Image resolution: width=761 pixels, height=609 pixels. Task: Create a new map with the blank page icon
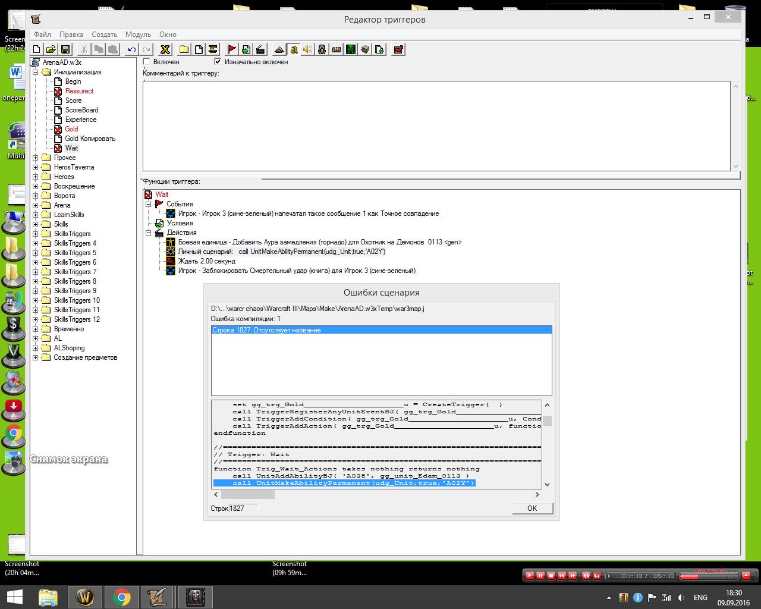(x=36, y=49)
